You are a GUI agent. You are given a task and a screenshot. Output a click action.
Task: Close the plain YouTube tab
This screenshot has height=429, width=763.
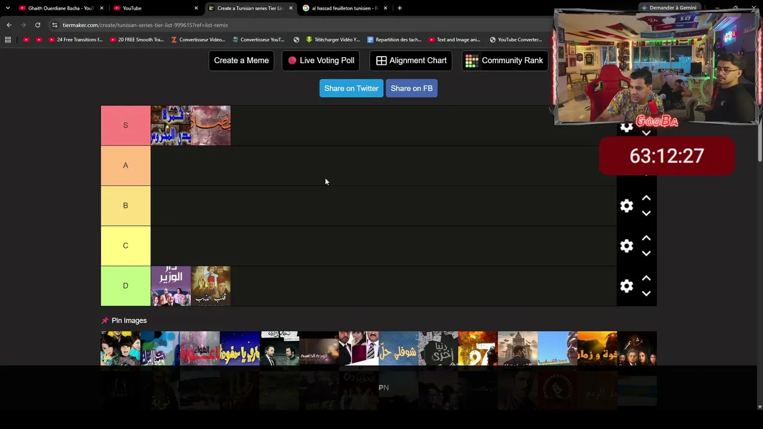point(196,8)
